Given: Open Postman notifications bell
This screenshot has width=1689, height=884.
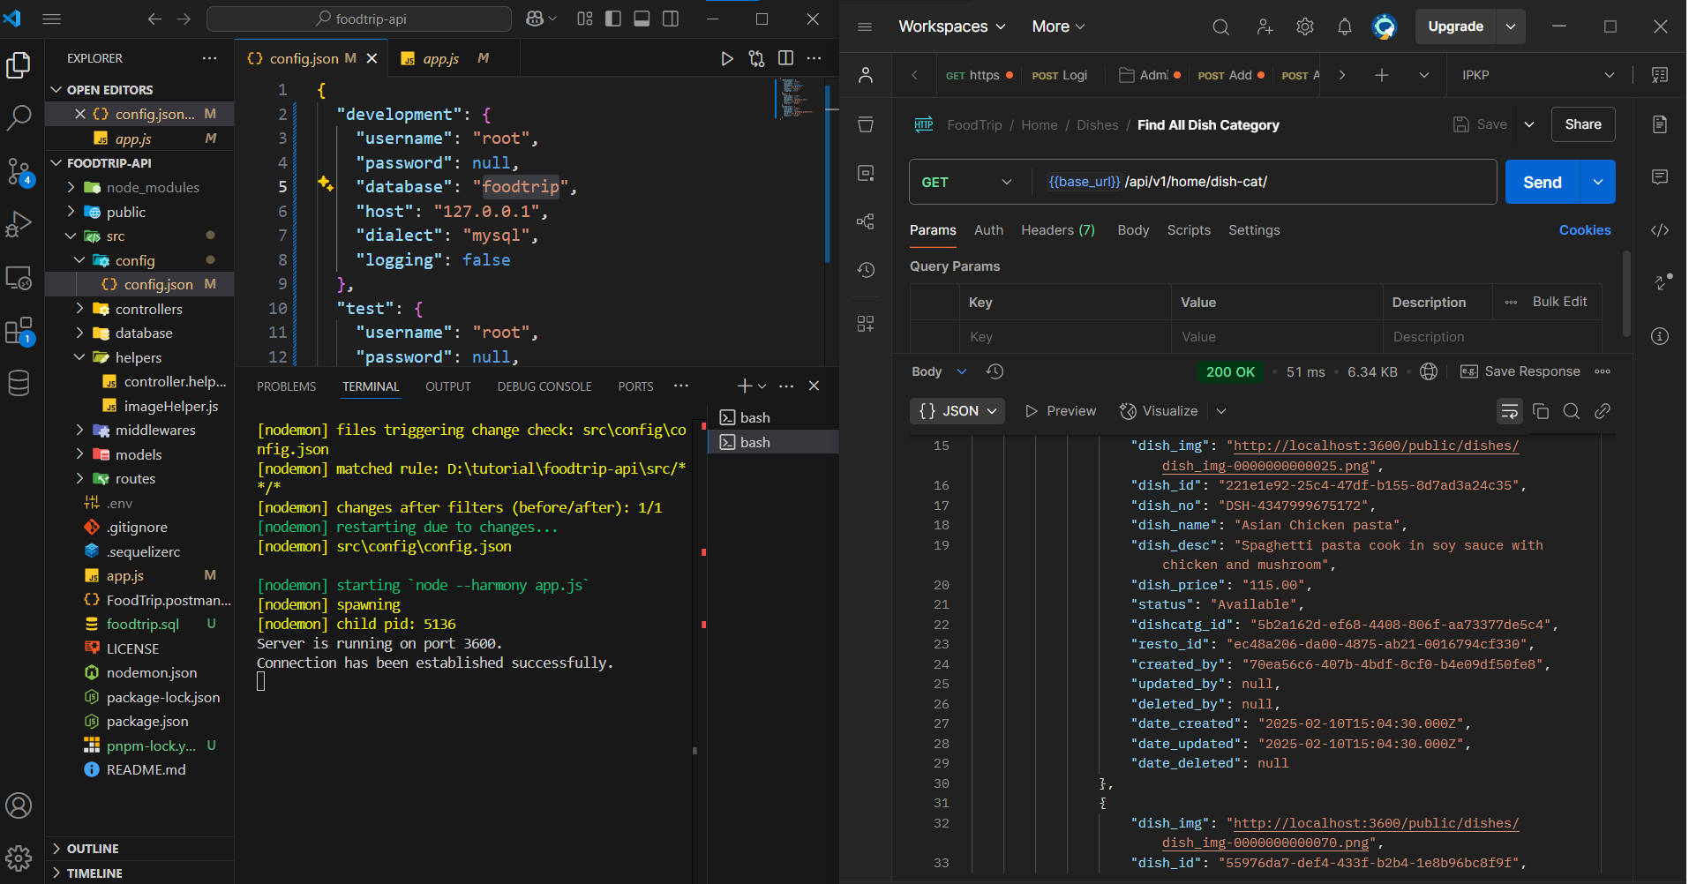Looking at the screenshot, I should coord(1344,27).
